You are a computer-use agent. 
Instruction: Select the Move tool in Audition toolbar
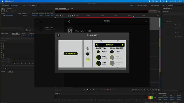coord(30,5)
